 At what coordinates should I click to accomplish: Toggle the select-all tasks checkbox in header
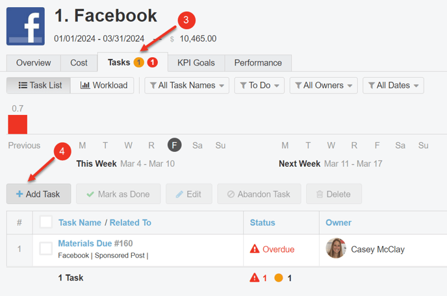(x=46, y=222)
